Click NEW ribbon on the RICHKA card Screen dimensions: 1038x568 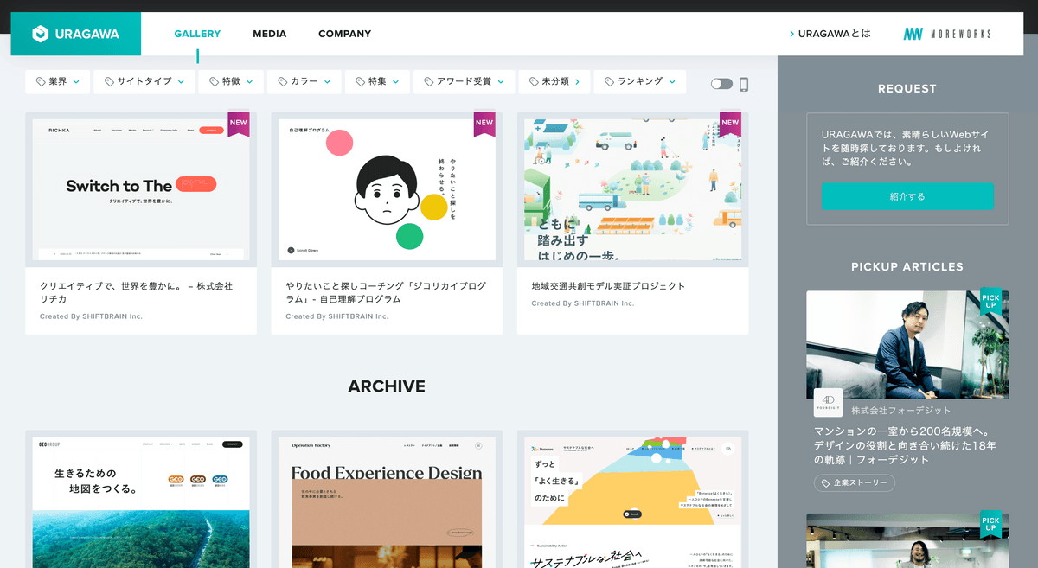coord(239,123)
